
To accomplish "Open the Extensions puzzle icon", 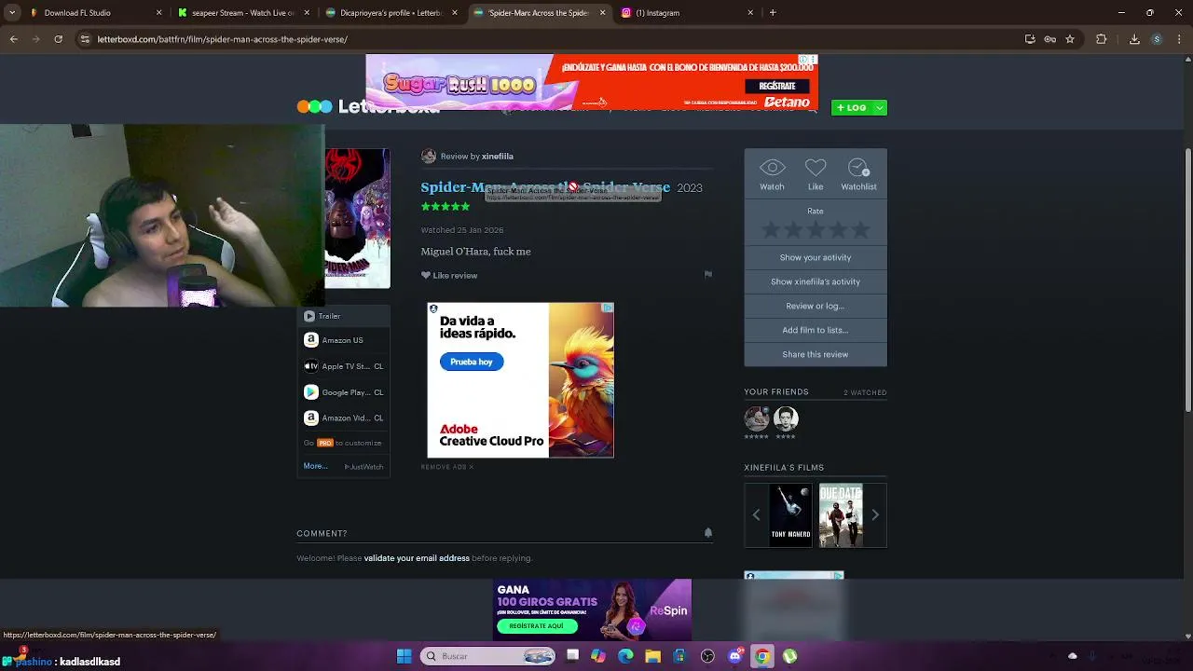I will point(1102,39).
